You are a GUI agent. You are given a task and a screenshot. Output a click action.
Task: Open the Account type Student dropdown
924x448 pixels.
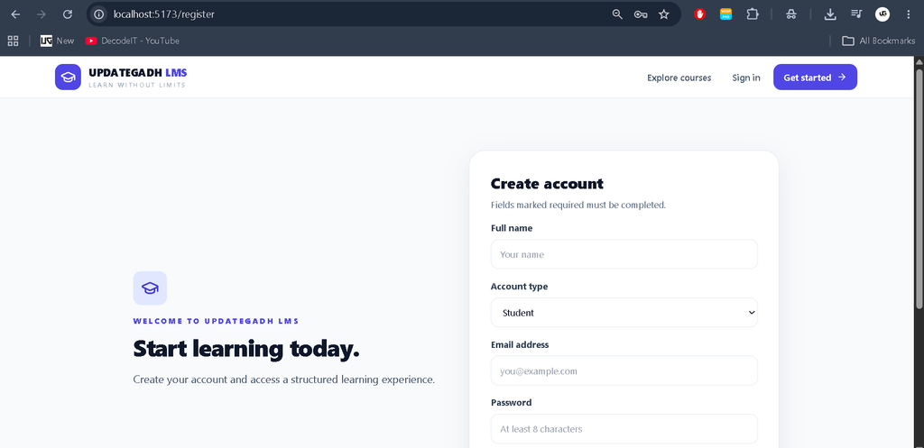(x=624, y=313)
